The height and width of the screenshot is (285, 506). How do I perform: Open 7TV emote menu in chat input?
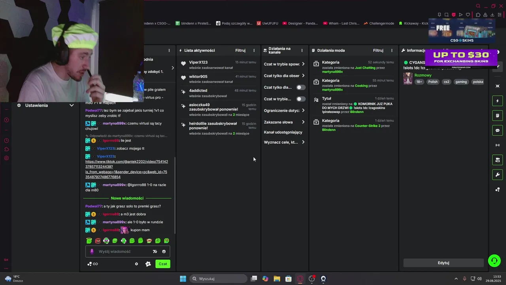pos(155,251)
